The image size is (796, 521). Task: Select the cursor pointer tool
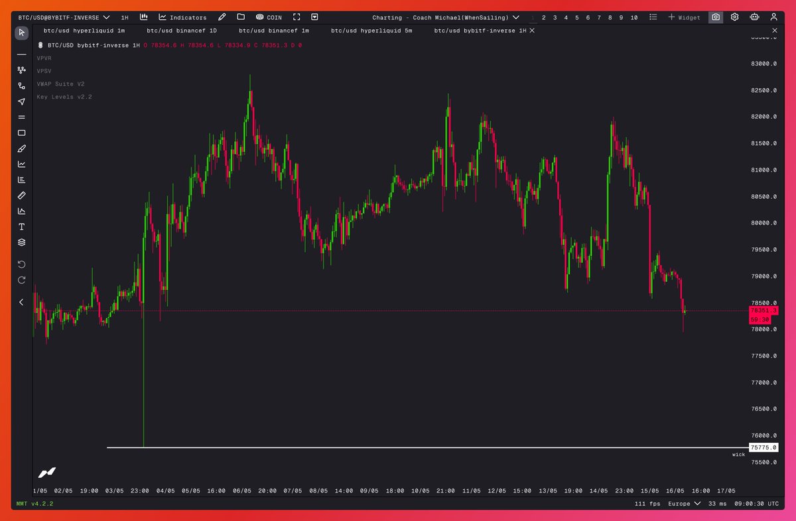[22, 32]
